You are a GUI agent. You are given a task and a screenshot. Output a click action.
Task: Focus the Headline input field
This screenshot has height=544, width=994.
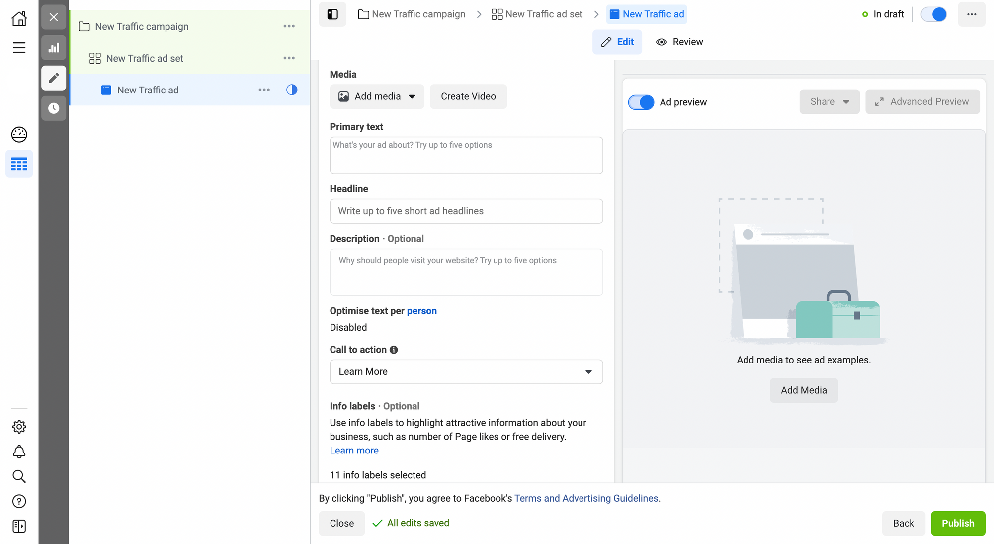(x=466, y=211)
